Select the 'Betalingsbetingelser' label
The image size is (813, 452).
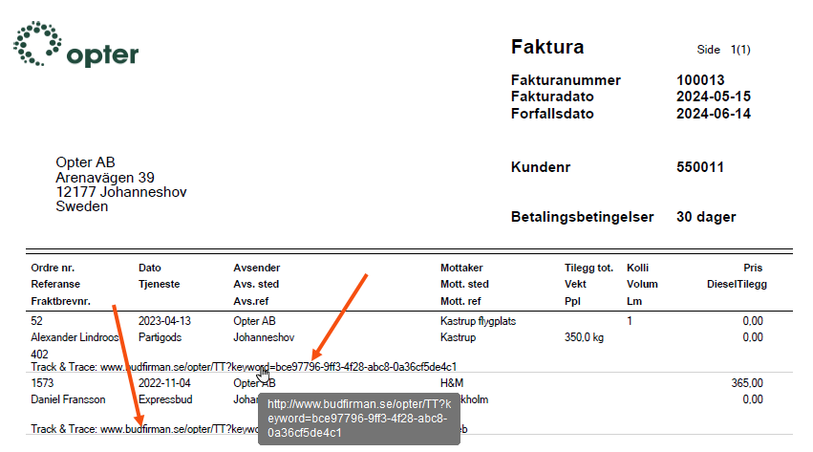point(582,217)
